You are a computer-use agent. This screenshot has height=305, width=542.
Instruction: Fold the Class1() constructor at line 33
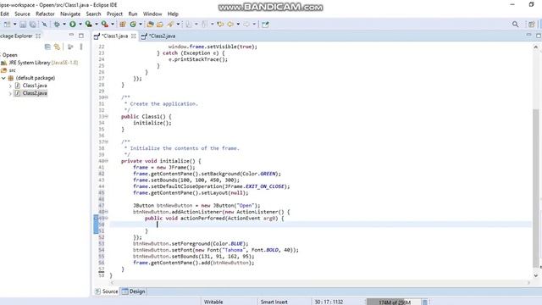coord(107,117)
